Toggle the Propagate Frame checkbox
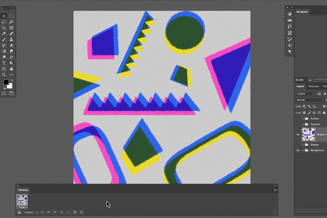327x218 pixels. click(x=324, y=106)
